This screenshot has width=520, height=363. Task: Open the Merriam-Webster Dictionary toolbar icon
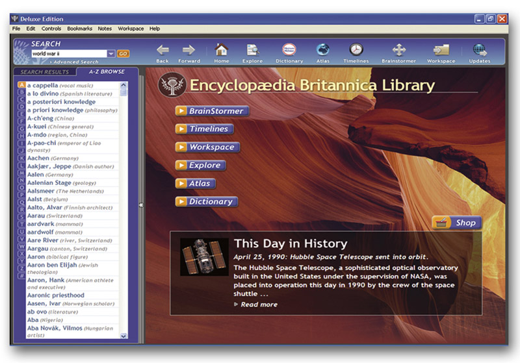click(289, 50)
